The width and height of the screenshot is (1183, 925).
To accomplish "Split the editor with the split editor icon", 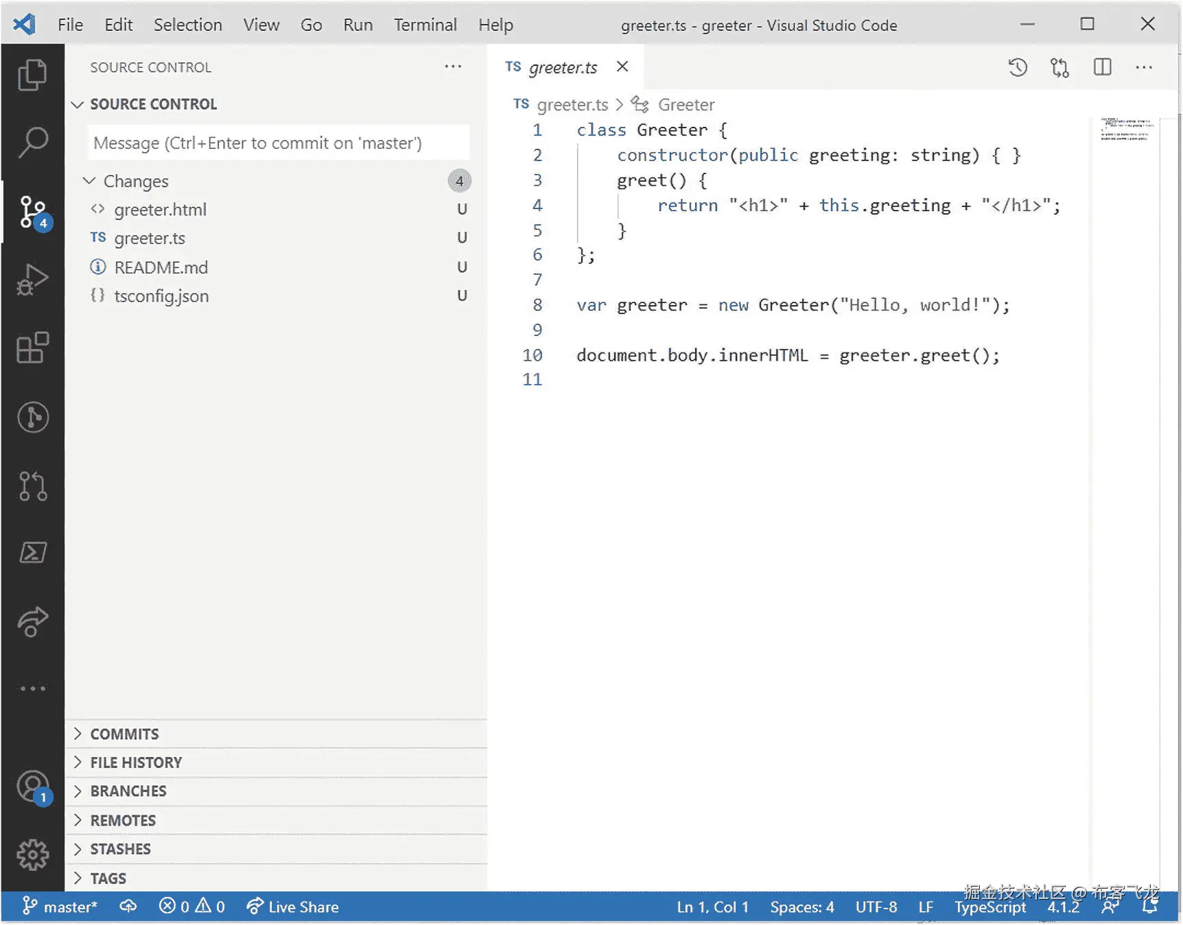I will coord(1101,67).
